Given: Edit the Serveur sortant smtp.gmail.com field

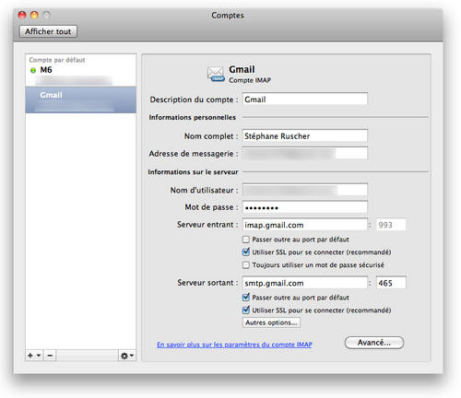Looking at the screenshot, I should click(x=305, y=283).
